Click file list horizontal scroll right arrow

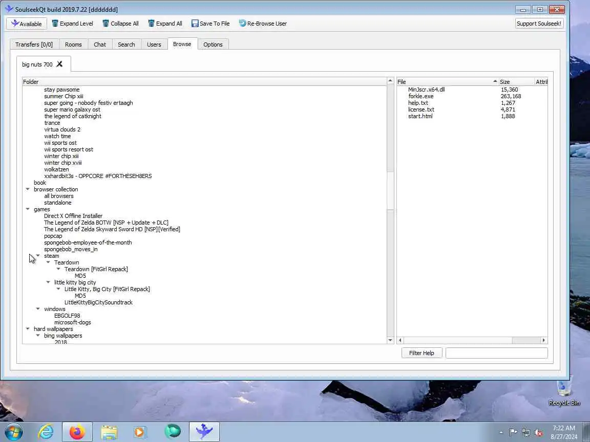(x=544, y=340)
